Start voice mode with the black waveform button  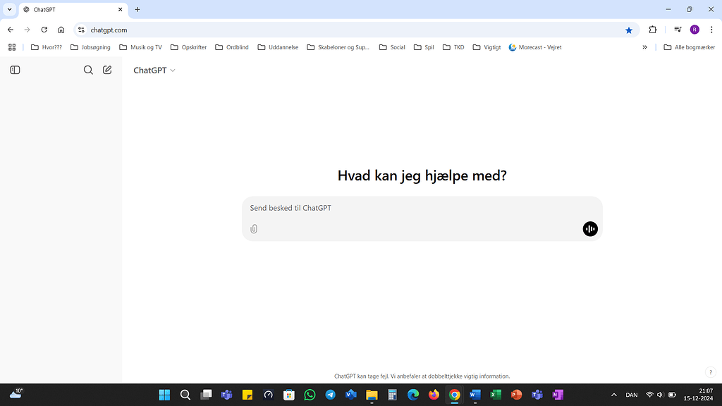(x=590, y=229)
